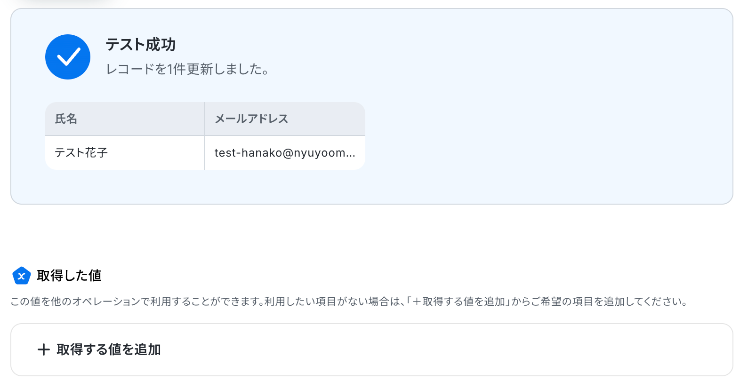Viewport: 740px width, 381px height.
Task: Click the divider between 氏名 and メールアドレス headers
Action: [x=205, y=119]
